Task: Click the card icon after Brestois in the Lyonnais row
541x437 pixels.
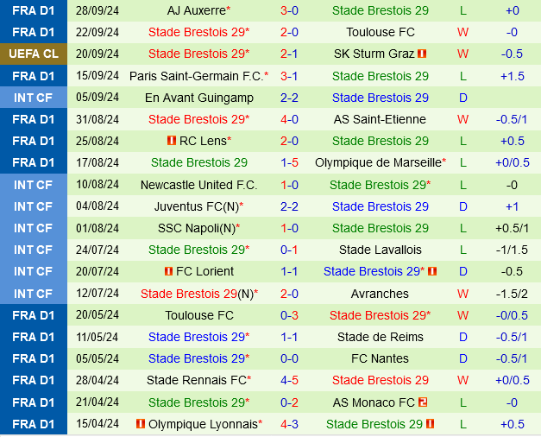Action: (431, 423)
